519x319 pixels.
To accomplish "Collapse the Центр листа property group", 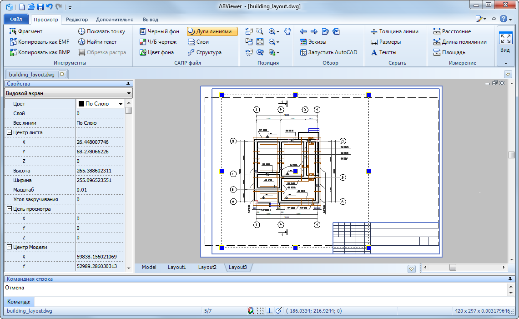I will (x=9, y=132).
